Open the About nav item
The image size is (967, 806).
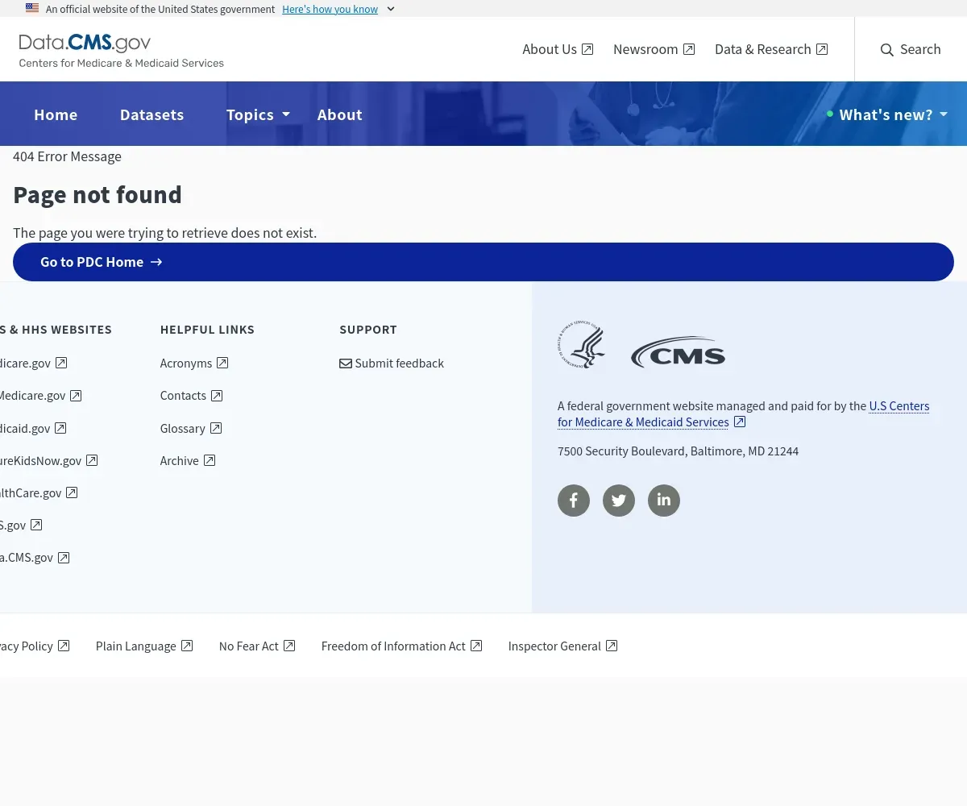tap(339, 114)
